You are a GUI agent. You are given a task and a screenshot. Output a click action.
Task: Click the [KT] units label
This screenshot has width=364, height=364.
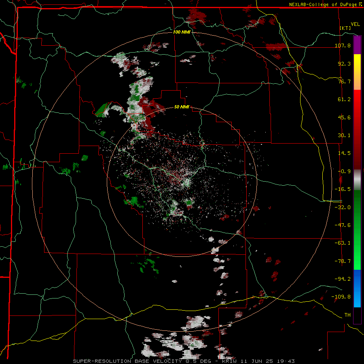345,28
